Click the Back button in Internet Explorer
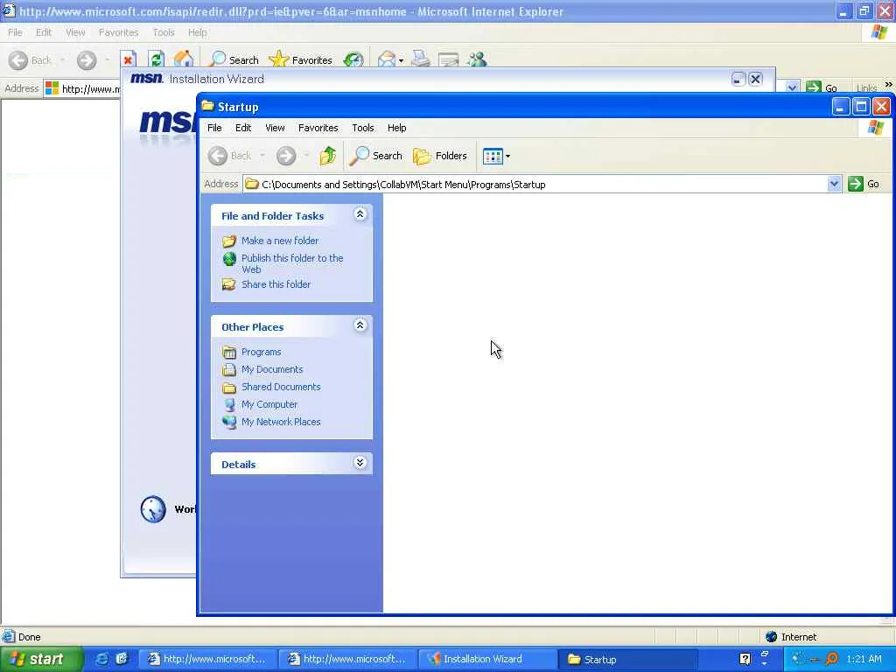Screen dimensions: 896x672 click(31, 60)
